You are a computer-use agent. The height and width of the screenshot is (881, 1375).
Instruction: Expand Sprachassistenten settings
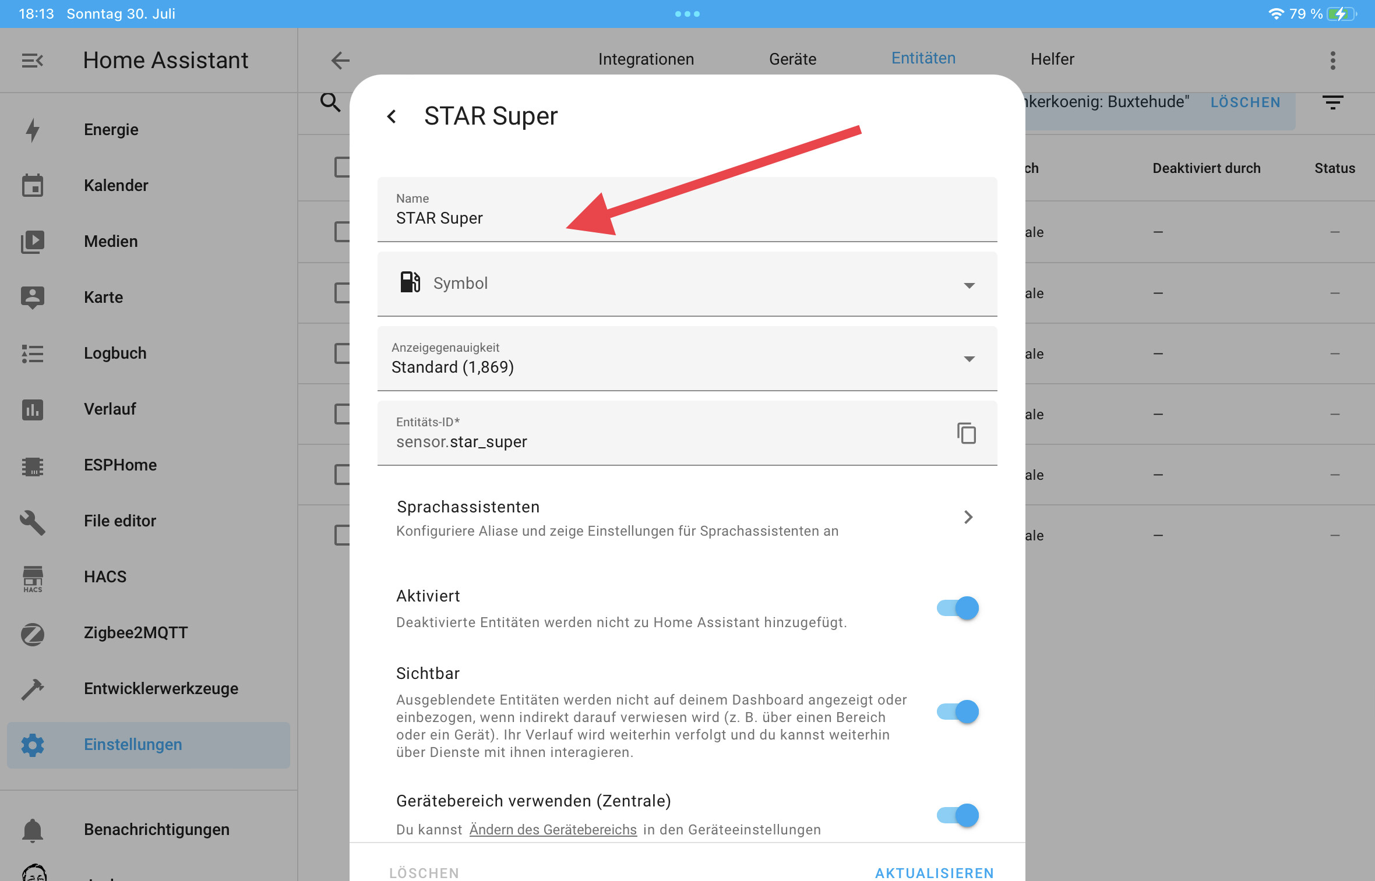[687, 518]
